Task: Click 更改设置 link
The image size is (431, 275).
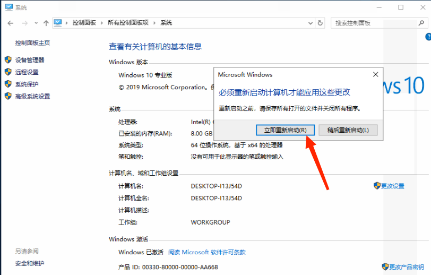Action: [393, 186]
